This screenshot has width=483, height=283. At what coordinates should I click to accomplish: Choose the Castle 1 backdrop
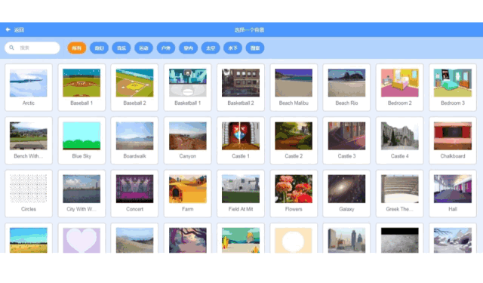[241, 140]
